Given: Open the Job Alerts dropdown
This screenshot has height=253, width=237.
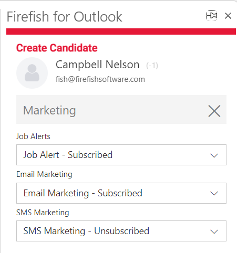Looking at the screenshot, I should [121, 155].
